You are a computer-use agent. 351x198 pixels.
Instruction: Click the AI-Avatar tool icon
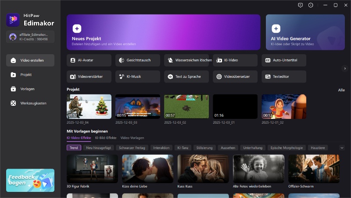[73, 60]
